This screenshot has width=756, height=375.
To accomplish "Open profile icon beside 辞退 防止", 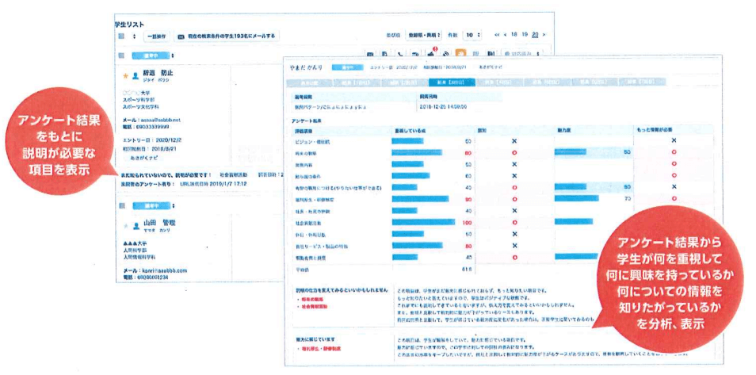I will pyautogui.click(x=136, y=76).
